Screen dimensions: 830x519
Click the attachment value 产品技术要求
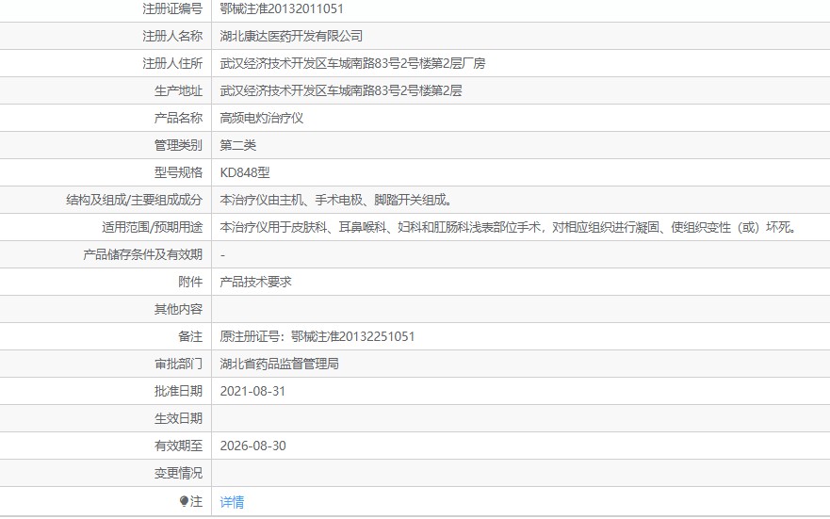coord(255,282)
